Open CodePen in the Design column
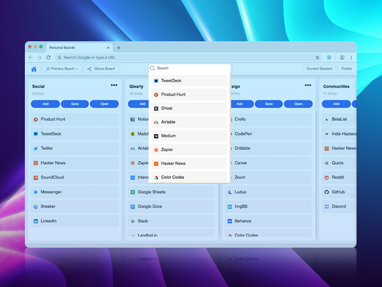The width and height of the screenshot is (382, 287). click(270, 134)
